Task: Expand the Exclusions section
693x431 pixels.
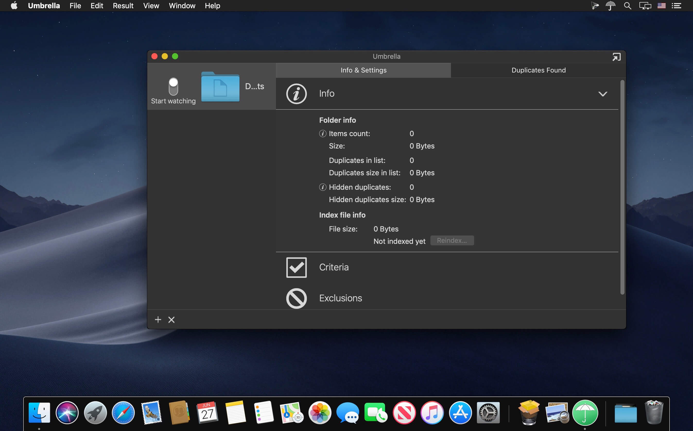Action: [x=340, y=298]
